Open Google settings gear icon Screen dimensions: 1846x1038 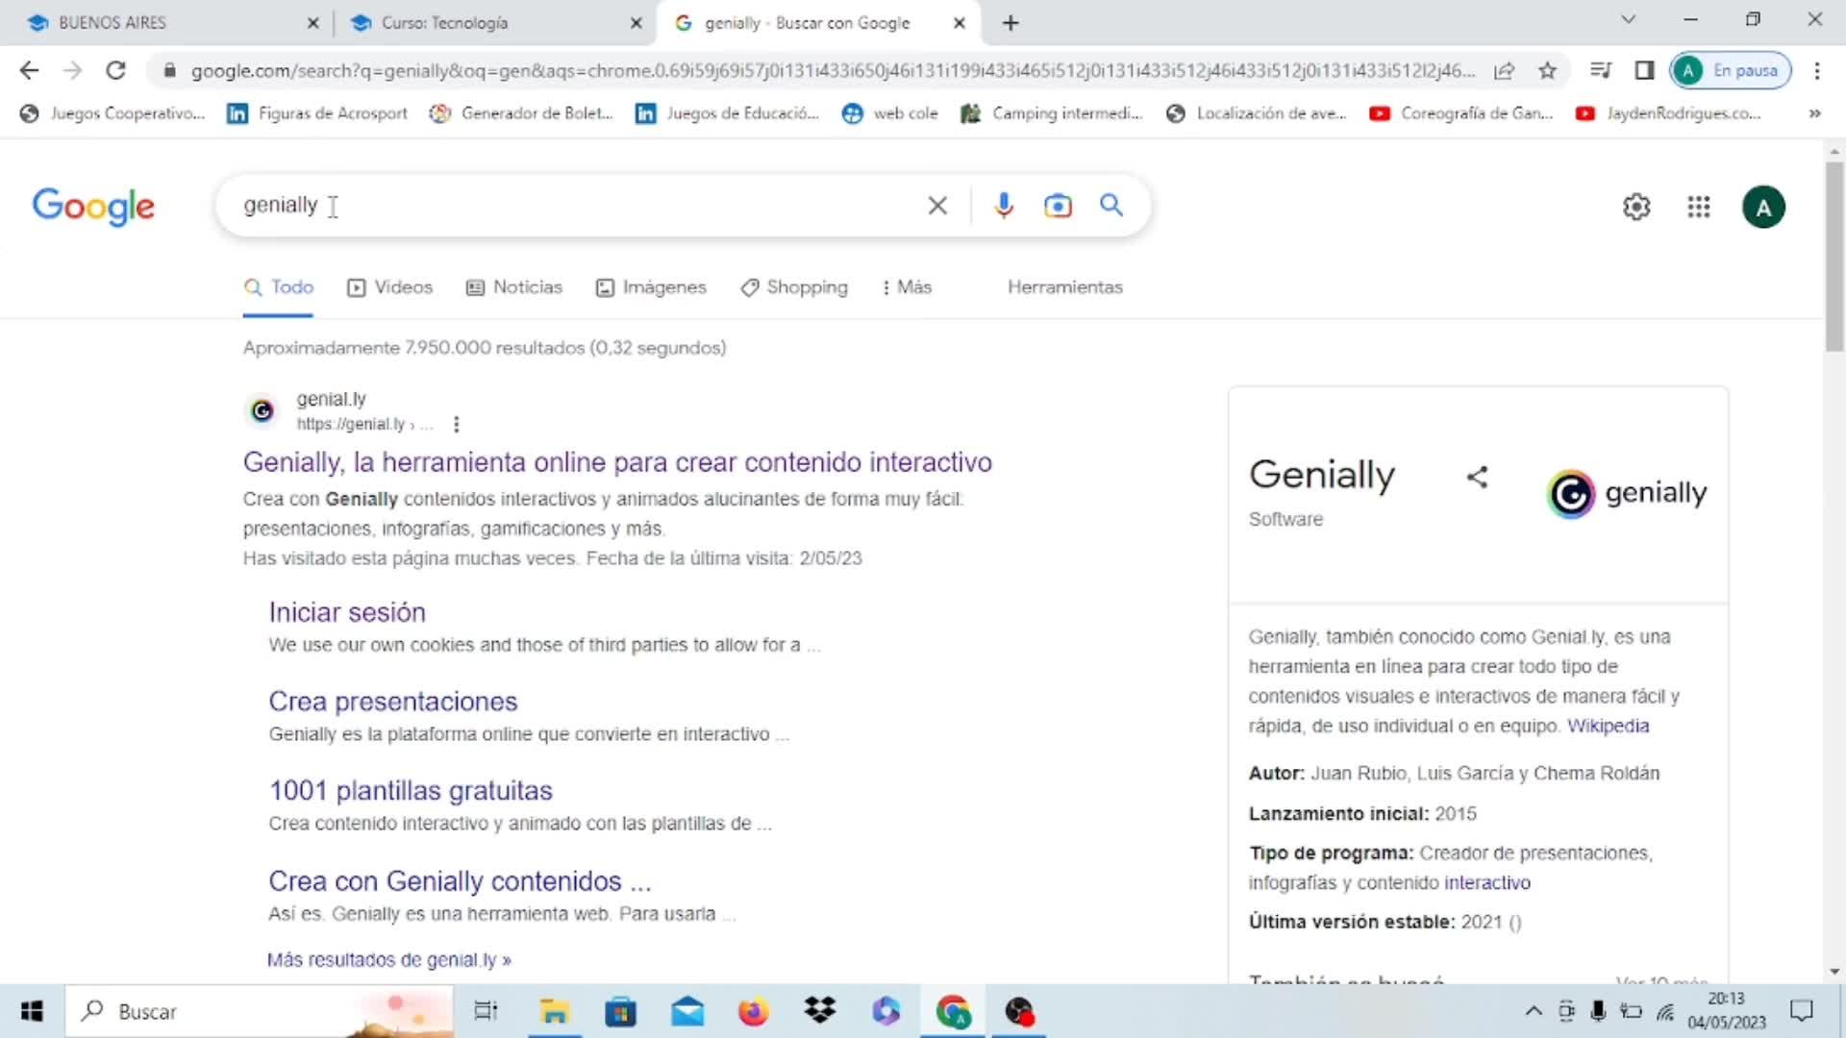[1636, 207]
